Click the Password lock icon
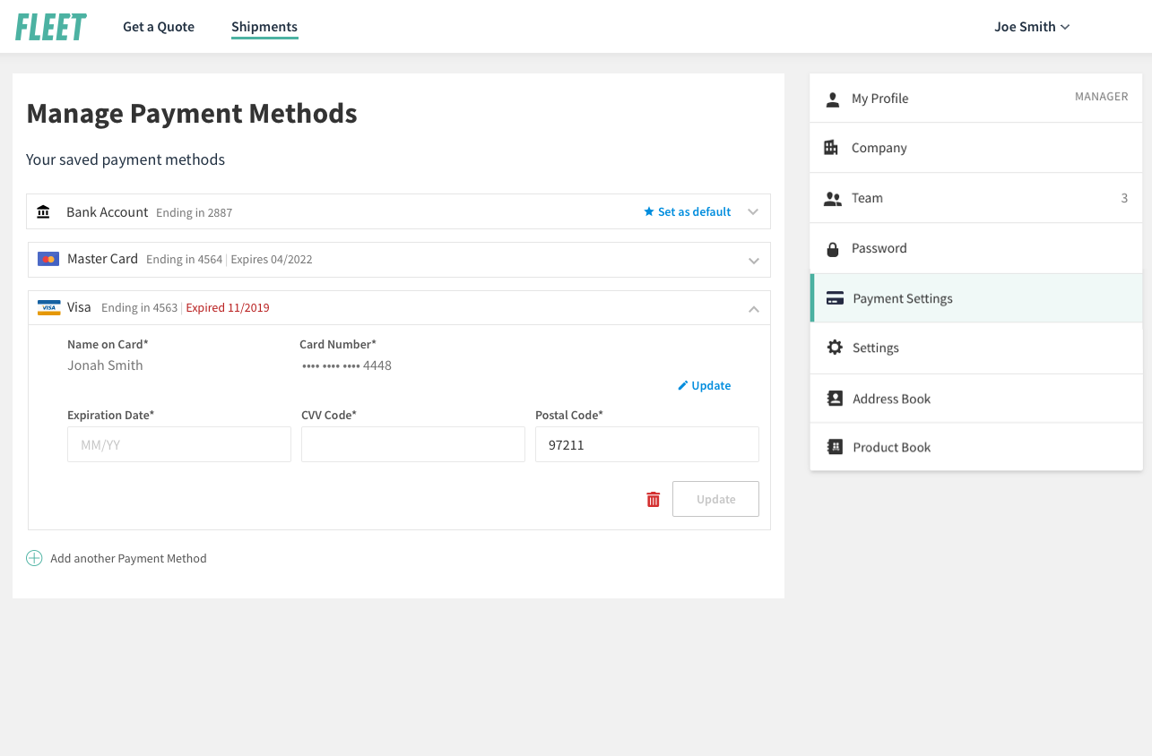The width and height of the screenshot is (1152, 756). point(833,249)
